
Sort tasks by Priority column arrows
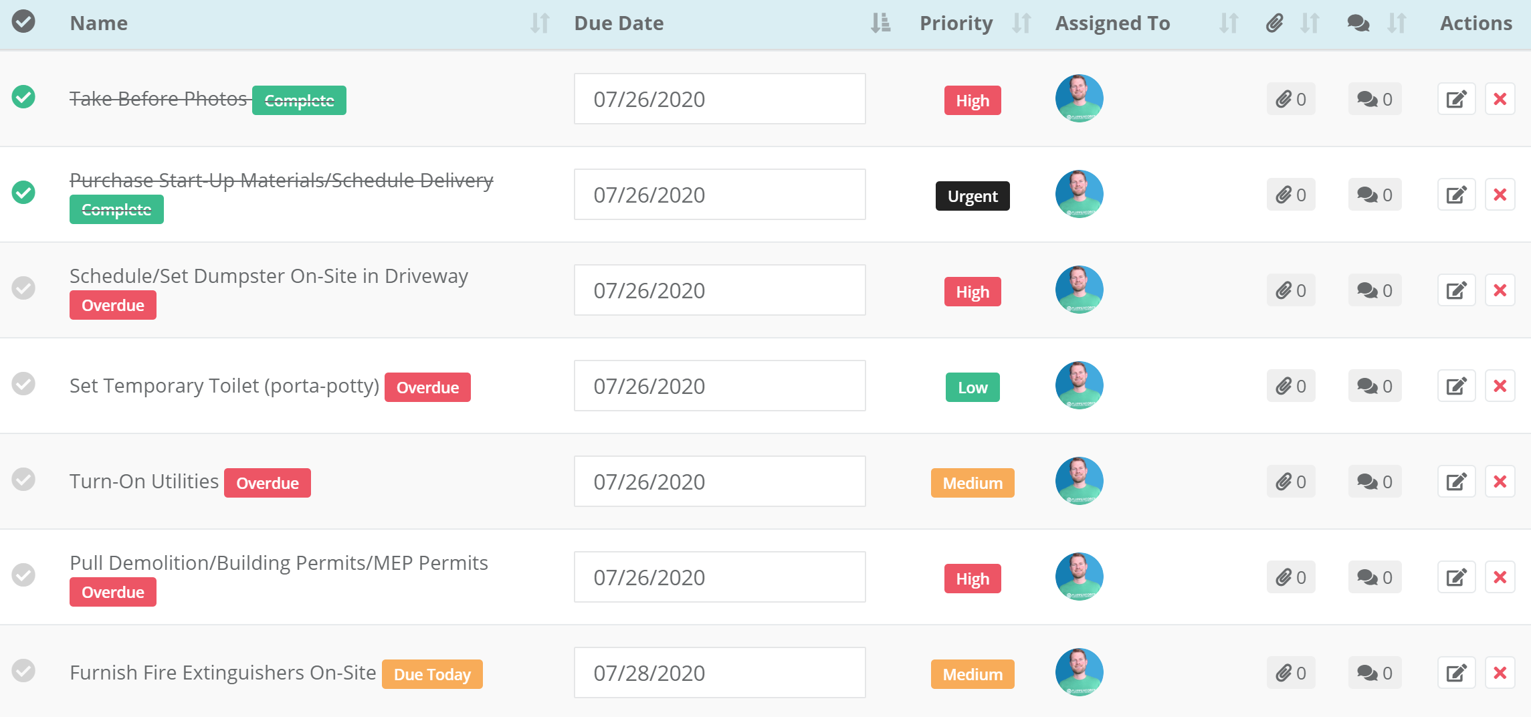pyautogui.click(x=1021, y=23)
